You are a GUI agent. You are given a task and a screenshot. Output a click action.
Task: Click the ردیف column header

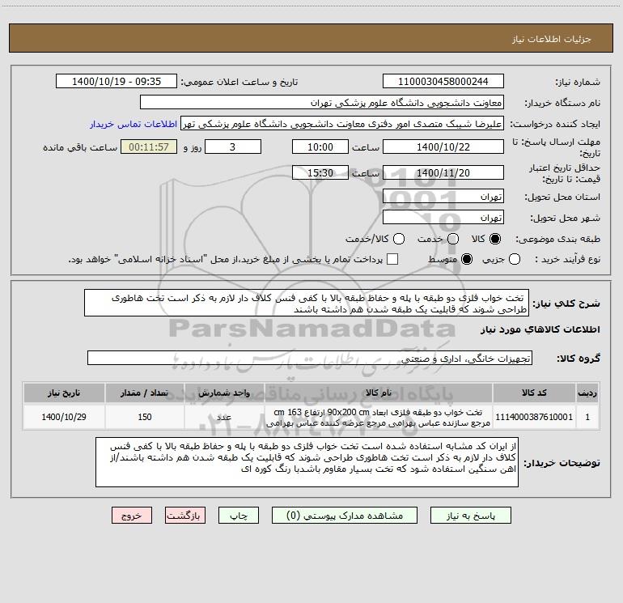pos(587,393)
